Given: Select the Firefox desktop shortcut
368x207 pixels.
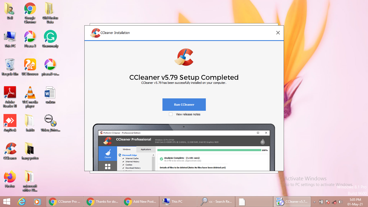Looking at the screenshot, I should tap(10, 179).
